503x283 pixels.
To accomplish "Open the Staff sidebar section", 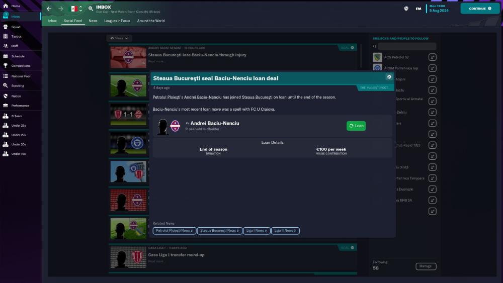I will pos(15,46).
